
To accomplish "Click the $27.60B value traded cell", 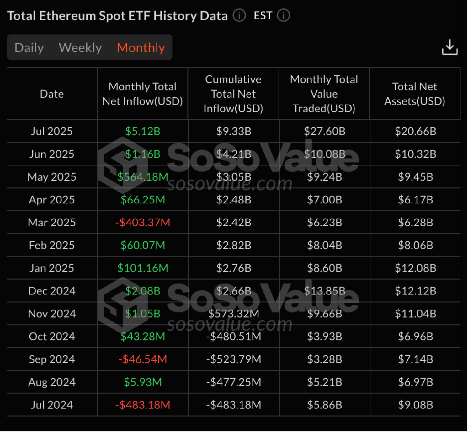I will [x=324, y=131].
